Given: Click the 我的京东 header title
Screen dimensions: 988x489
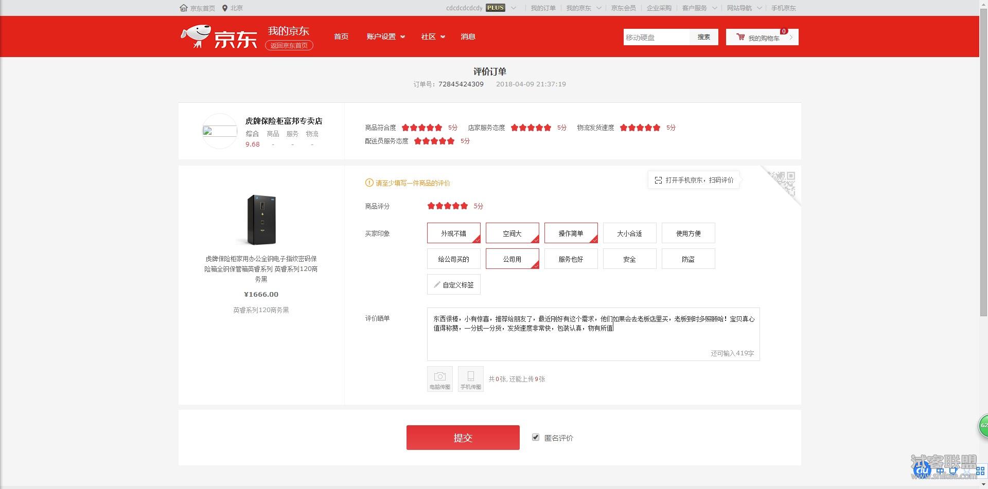Looking at the screenshot, I should (289, 31).
